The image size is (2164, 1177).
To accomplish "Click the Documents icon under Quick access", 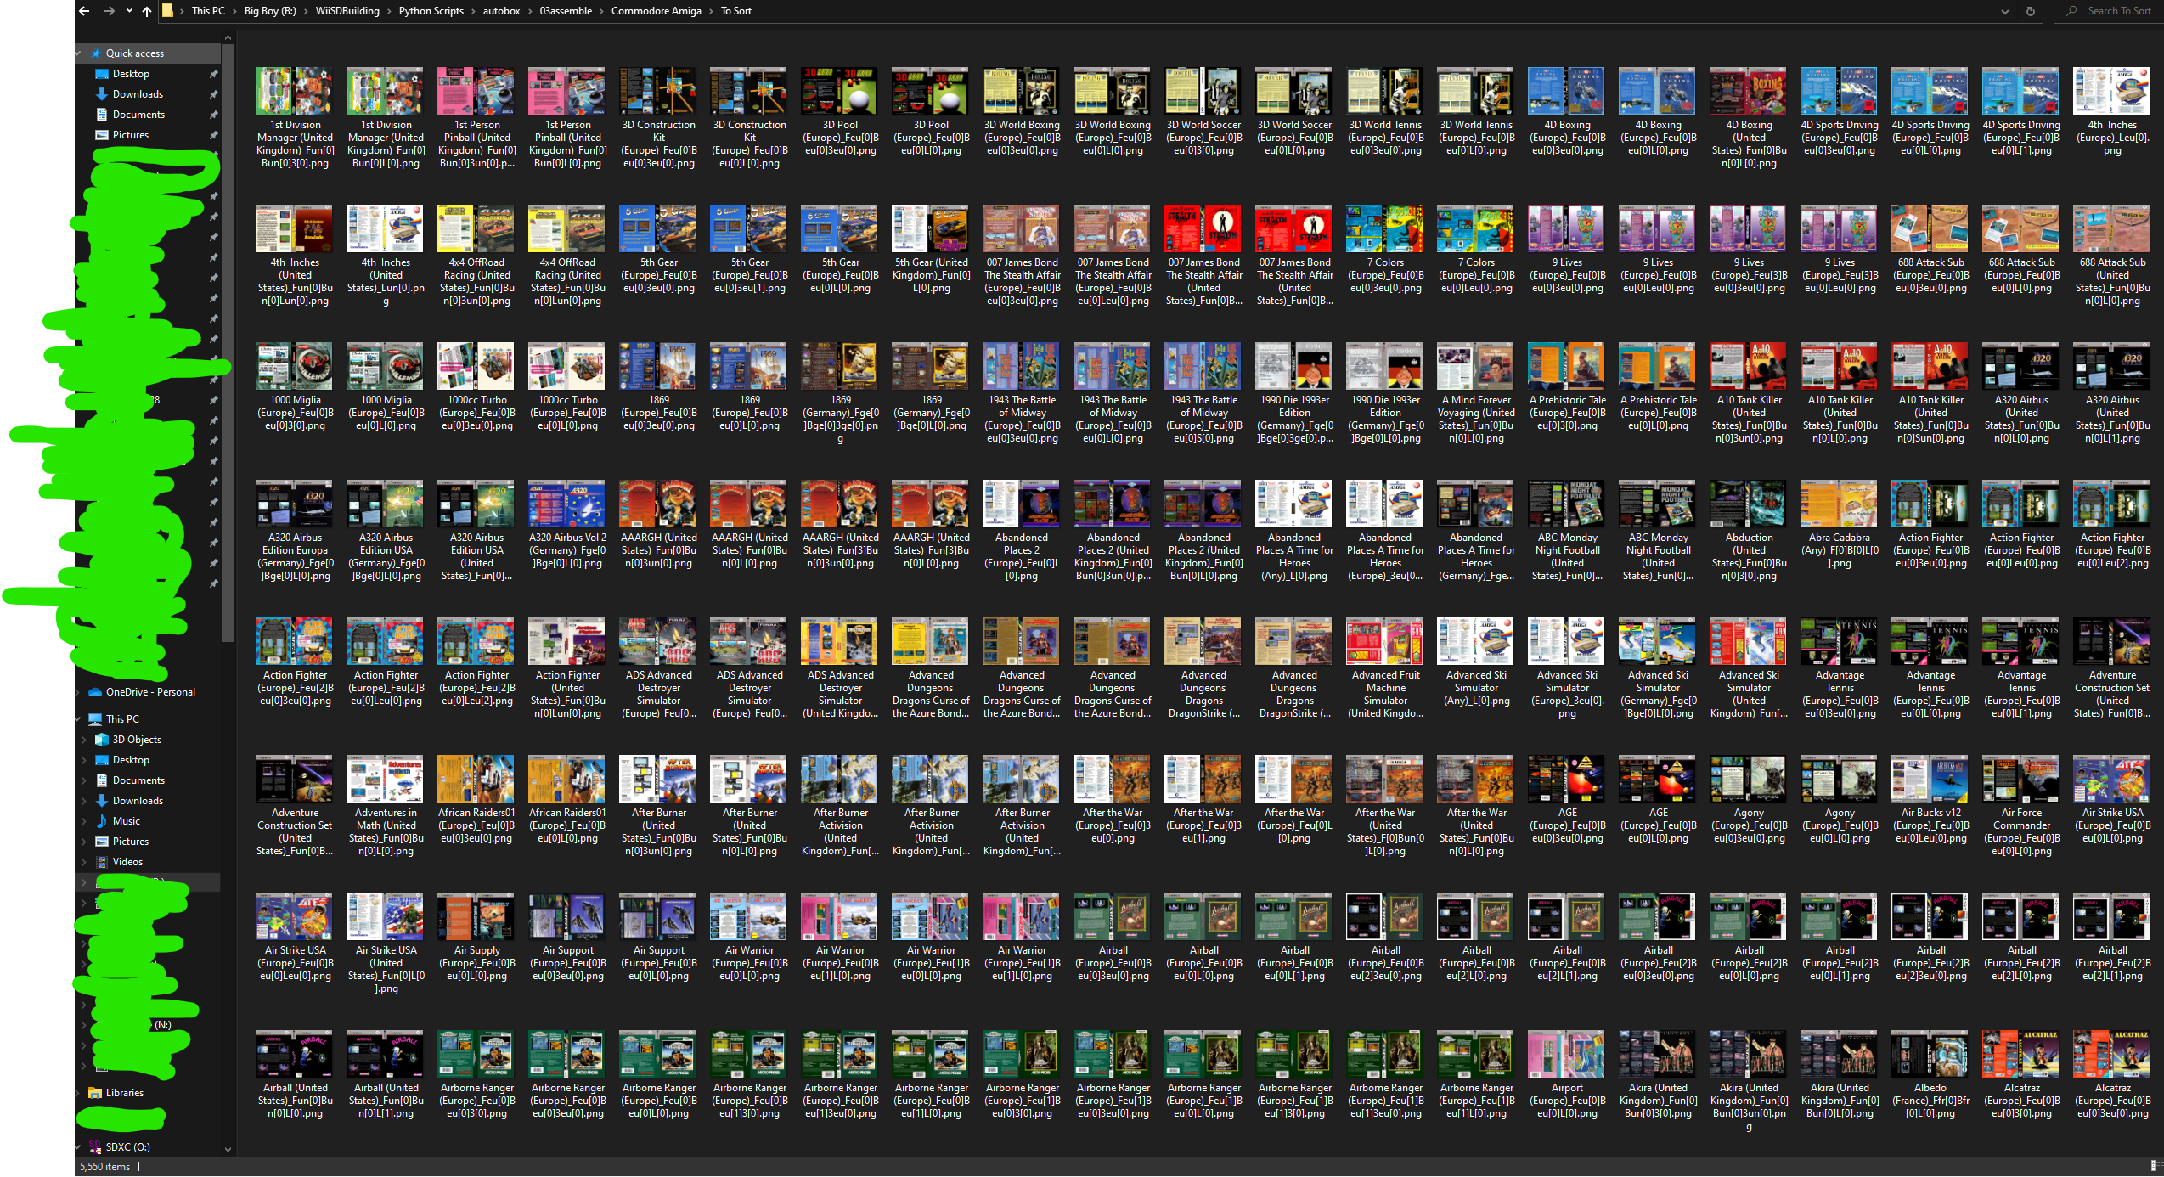I will tap(102, 115).
